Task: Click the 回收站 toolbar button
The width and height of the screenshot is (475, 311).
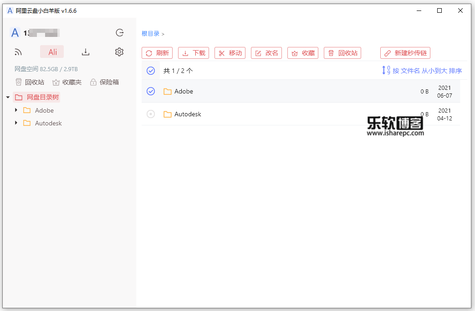Action: [342, 53]
